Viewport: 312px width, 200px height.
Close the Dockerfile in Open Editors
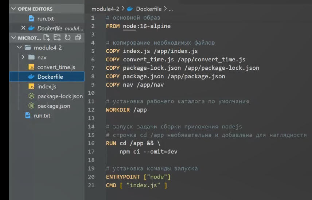[x=23, y=28]
